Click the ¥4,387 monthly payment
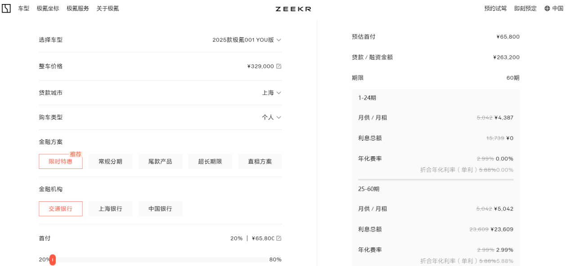The image size is (570, 266). coord(504,118)
